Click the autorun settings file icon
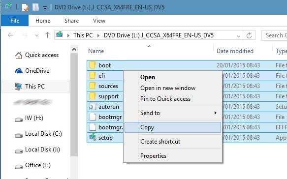The width and height of the screenshot is (287, 179). pos(93,107)
